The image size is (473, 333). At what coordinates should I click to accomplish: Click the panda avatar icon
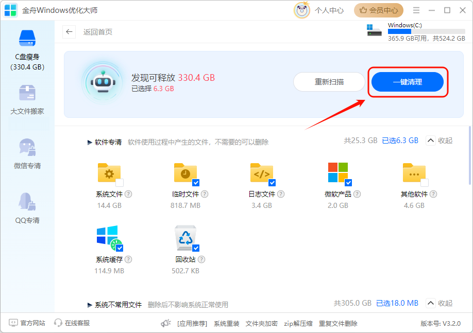click(x=301, y=10)
